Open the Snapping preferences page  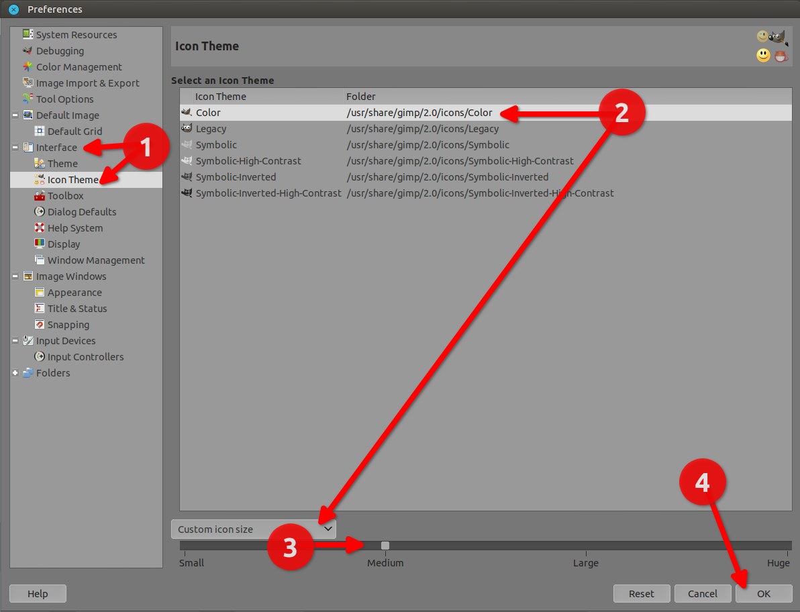pyautogui.click(x=68, y=325)
